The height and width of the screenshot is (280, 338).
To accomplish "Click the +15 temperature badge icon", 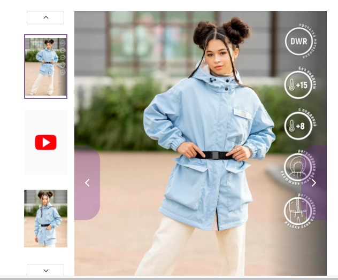I will coord(298,84).
